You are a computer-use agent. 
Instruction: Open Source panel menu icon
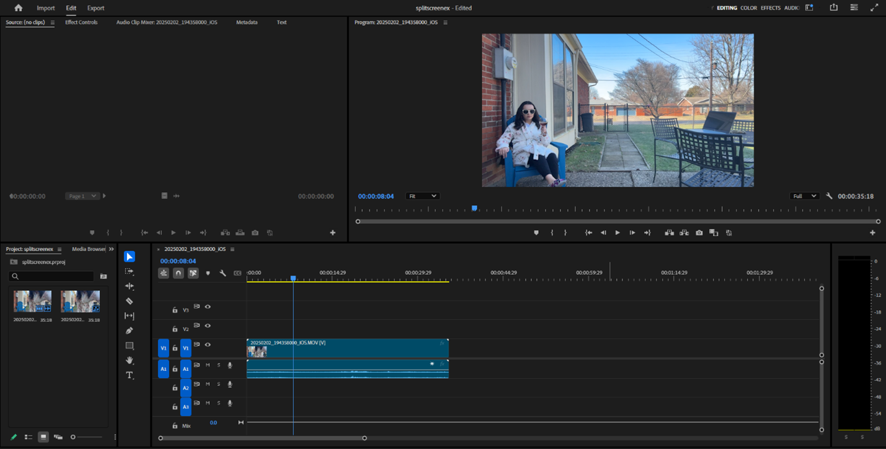[x=52, y=22]
